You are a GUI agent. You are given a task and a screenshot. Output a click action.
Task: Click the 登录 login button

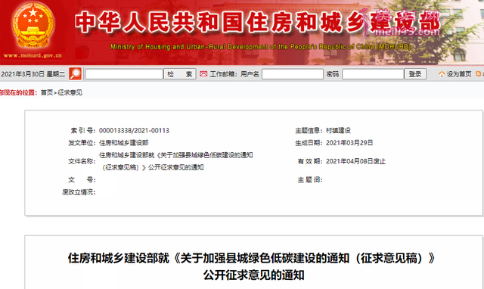coord(415,74)
